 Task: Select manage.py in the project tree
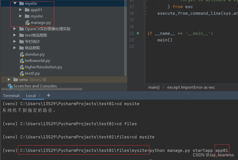coord(41,23)
